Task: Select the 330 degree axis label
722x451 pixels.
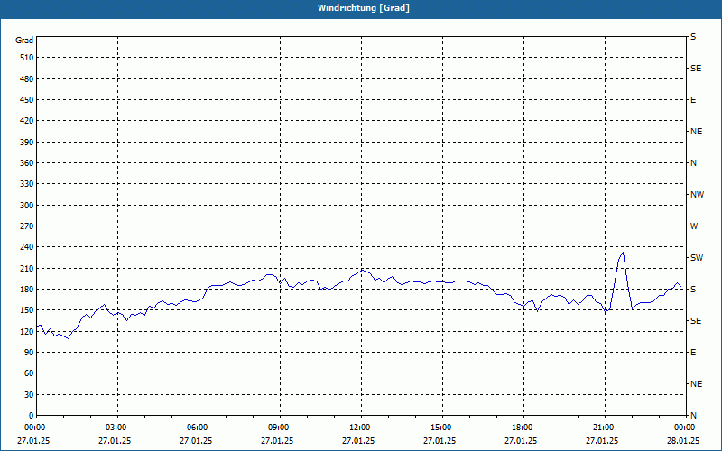Action: [x=27, y=184]
